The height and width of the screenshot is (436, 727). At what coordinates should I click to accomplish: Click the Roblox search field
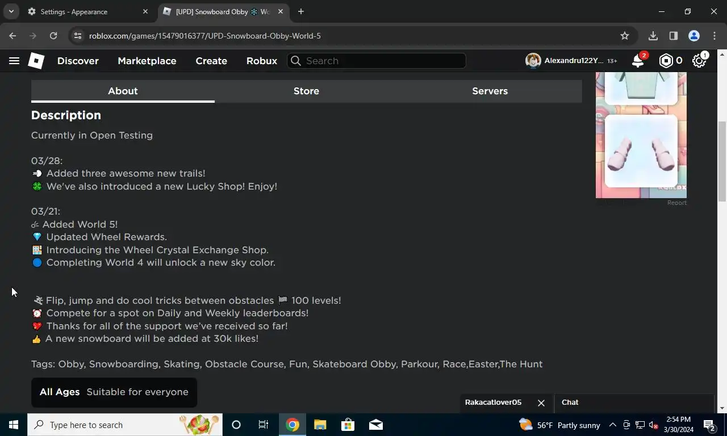(x=377, y=61)
